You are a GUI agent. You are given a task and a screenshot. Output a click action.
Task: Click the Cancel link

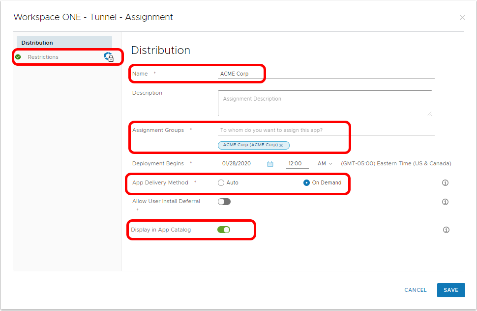[x=416, y=290]
